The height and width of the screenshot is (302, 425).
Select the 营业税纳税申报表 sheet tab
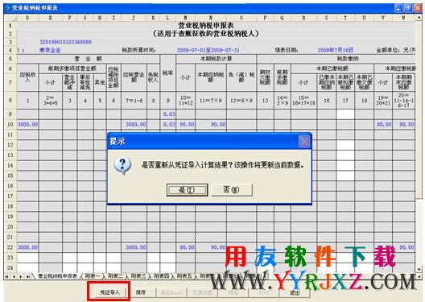(x=57, y=276)
